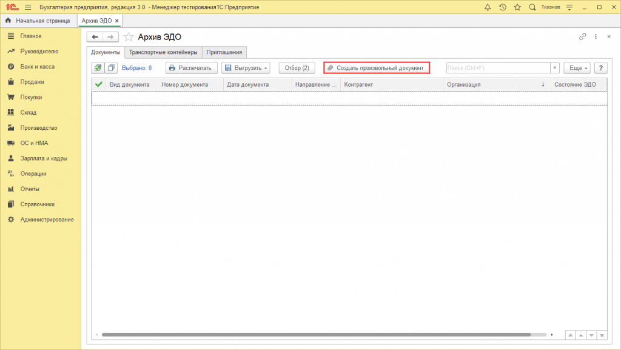Image resolution: width=621 pixels, height=350 pixels.
Task: Open the history clock icon
Action: pyautogui.click(x=503, y=7)
